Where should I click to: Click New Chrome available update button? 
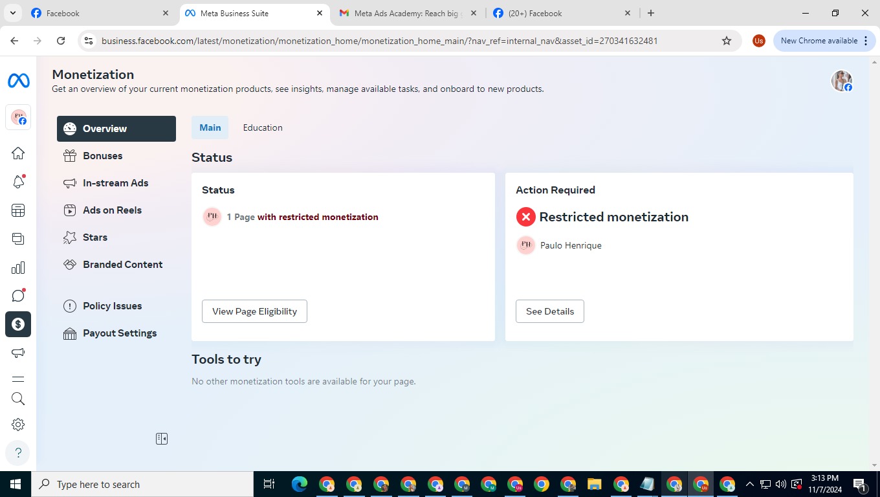coord(824,41)
